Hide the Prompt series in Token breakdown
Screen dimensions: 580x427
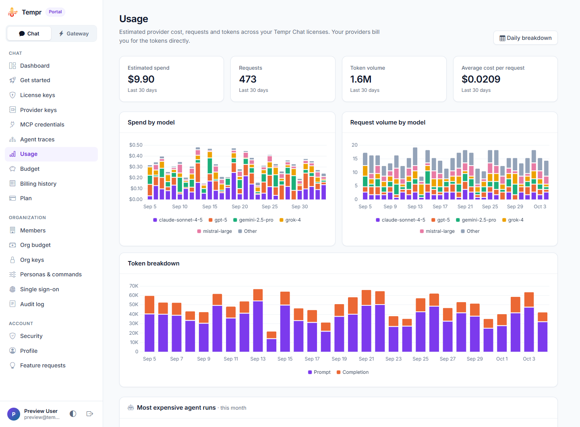(319, 372)
